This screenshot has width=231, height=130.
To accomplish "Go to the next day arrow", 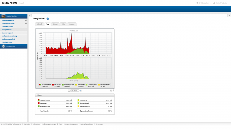I will (x=81, y=90).
